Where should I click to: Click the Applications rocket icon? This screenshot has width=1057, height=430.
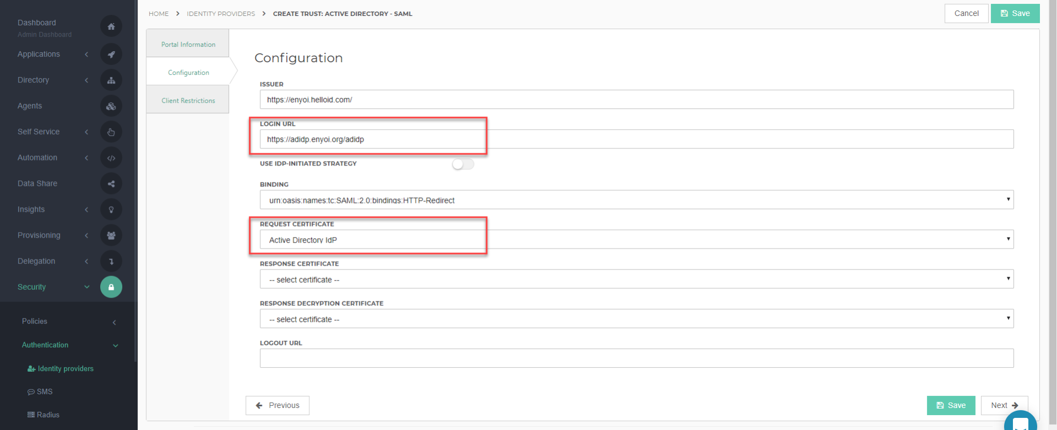[x=111, y=54]
